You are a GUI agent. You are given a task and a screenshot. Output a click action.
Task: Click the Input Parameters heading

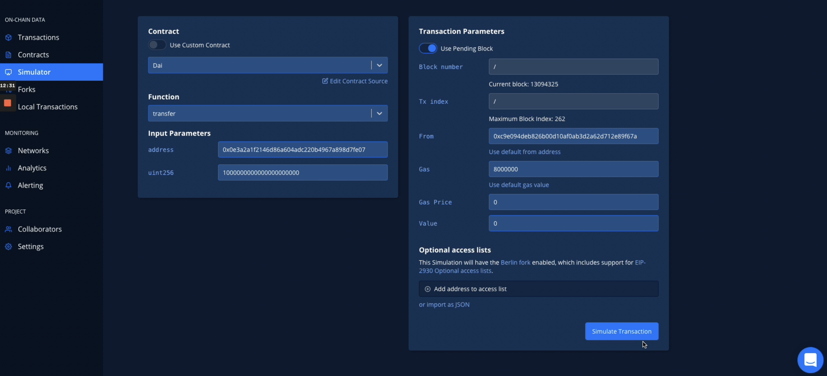tap(179, 133)
